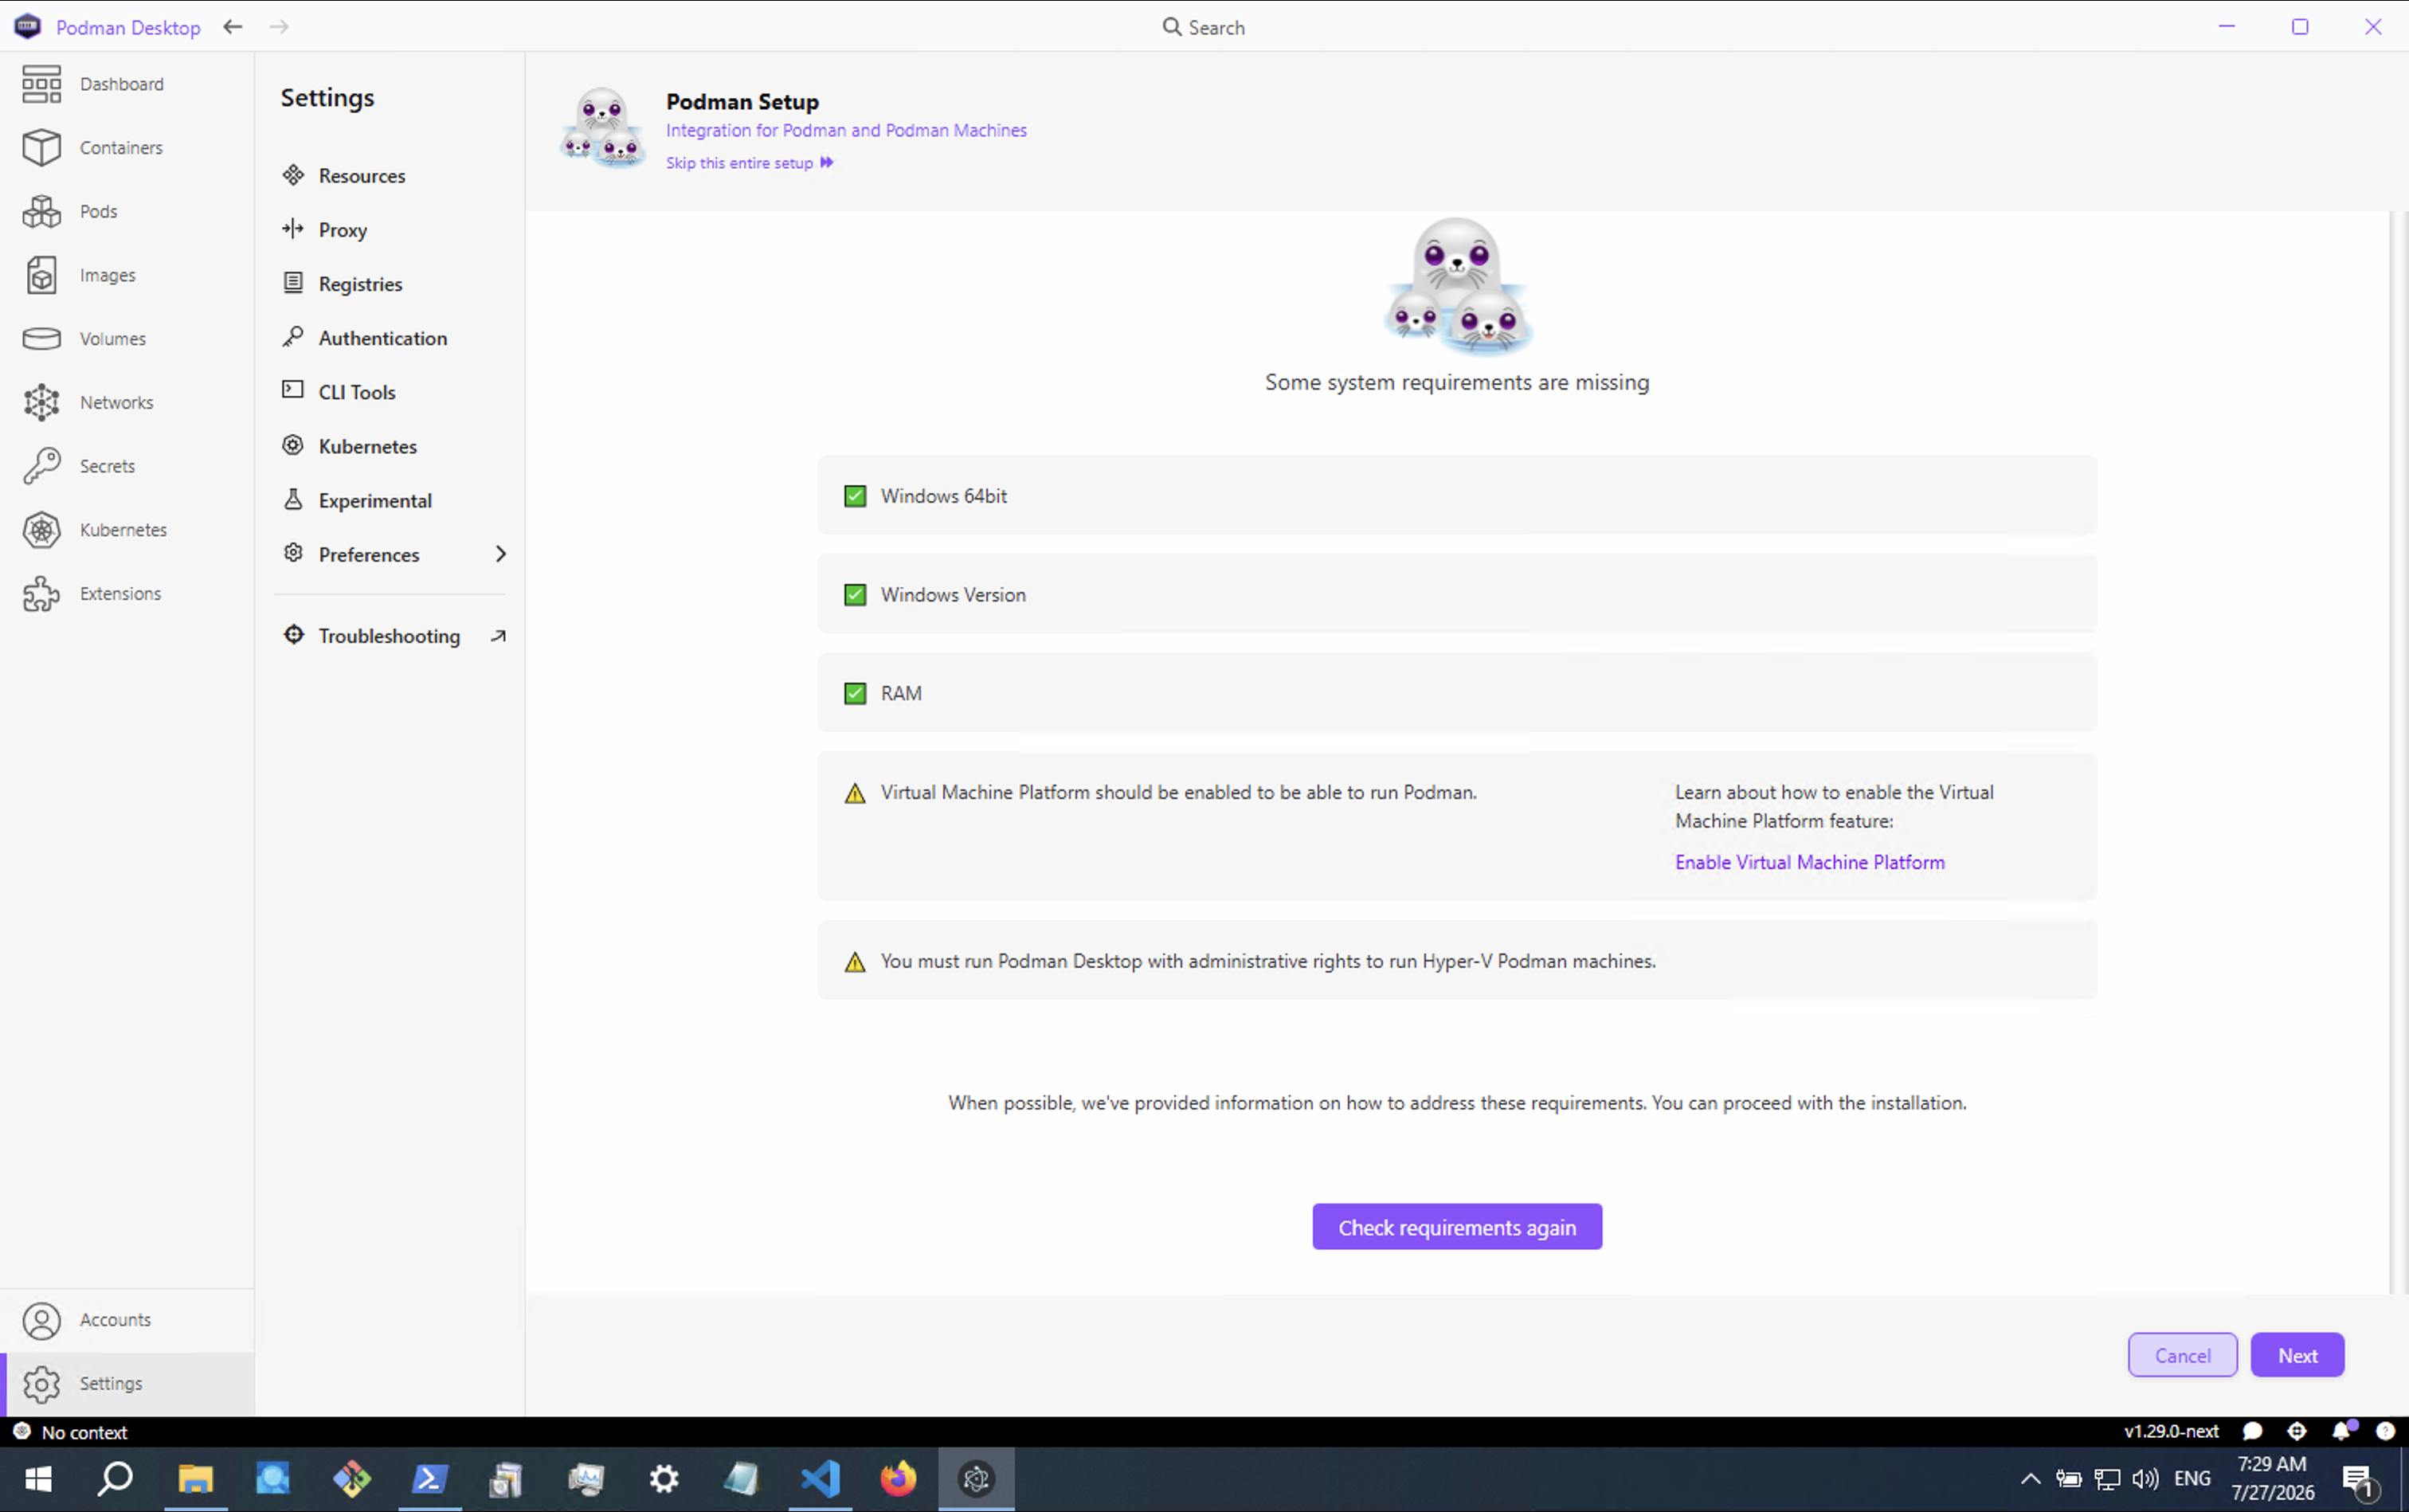Image resolution: width=2409 pixels, height=1512 pixels.
Task: Open Windows Start menu
Action: (x=38, y=1478)
